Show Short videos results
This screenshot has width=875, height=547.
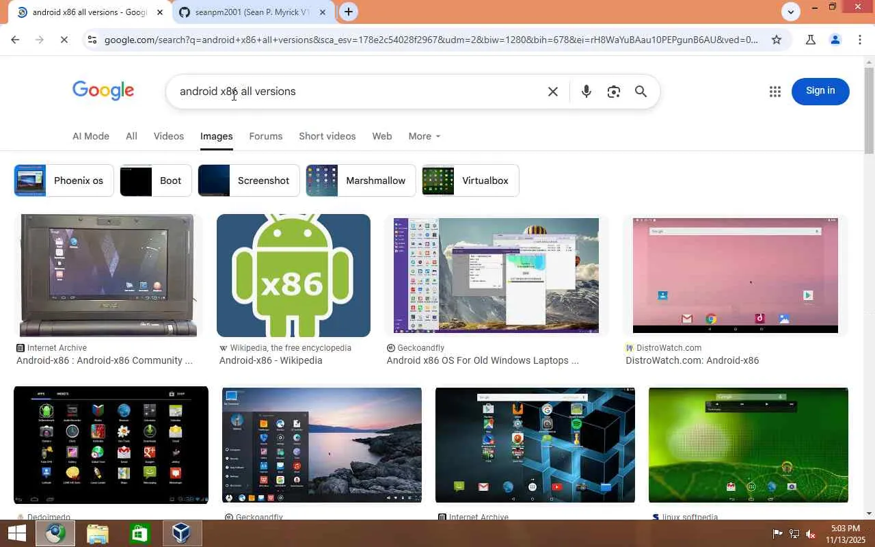click(327, 136)
